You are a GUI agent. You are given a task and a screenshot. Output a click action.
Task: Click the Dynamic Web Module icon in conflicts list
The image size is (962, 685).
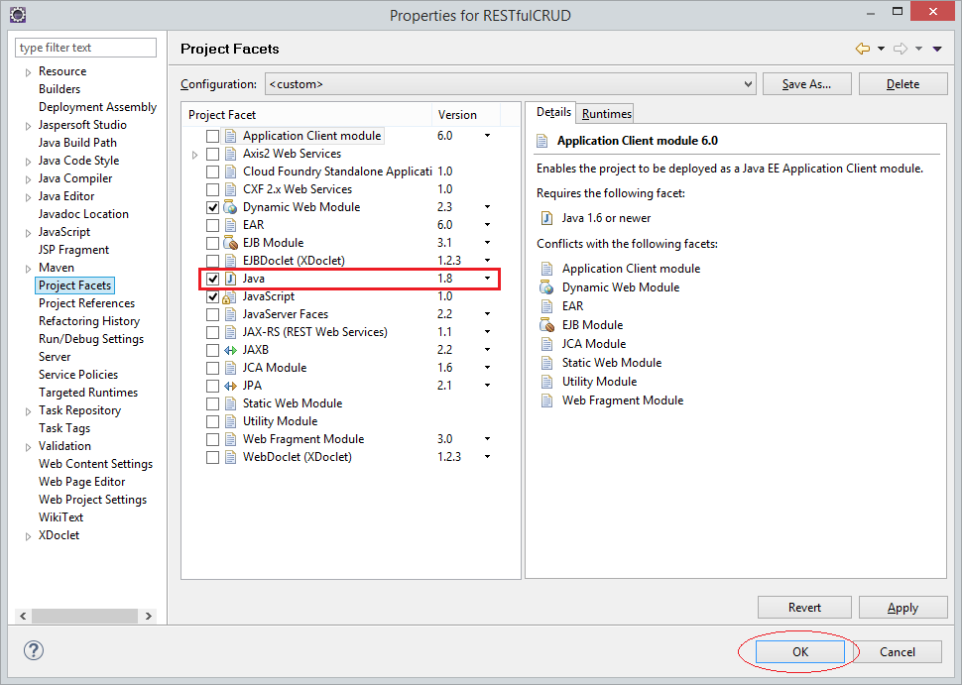pyautogui.click(x=546, y=287)
